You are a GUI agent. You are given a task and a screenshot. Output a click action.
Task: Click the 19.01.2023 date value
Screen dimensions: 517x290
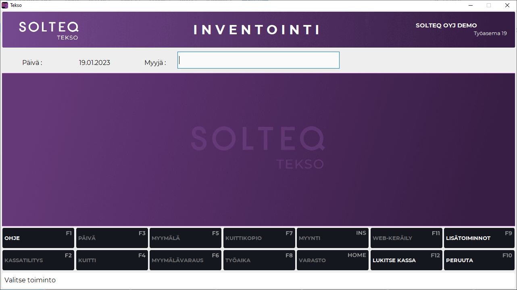[x=94, y=63]
